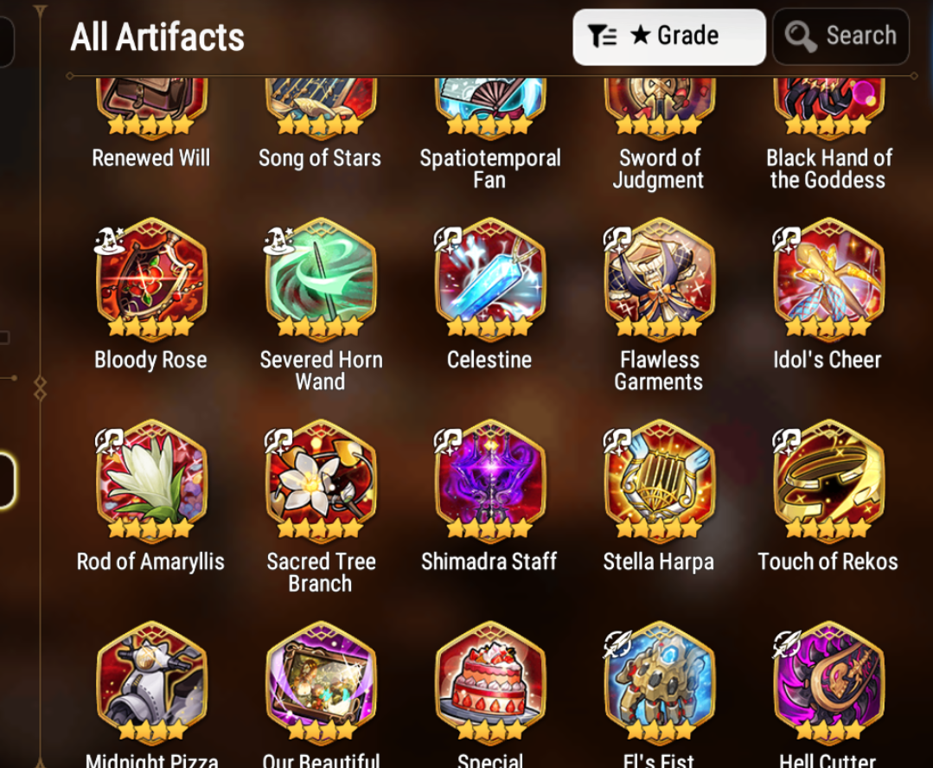Select the El's Fist artifact
933x768 pixels.
(659, 683)
